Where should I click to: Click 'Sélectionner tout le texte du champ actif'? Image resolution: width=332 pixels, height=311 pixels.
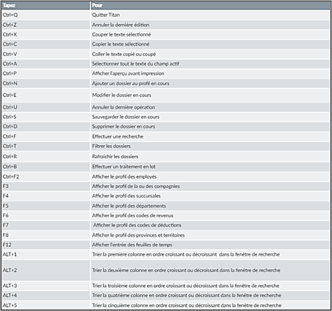click(136, 64)
